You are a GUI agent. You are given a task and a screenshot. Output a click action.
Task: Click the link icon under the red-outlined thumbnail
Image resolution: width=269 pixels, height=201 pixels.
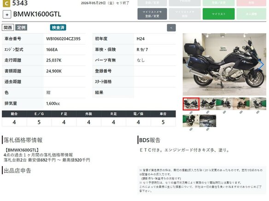pos(191,112)
